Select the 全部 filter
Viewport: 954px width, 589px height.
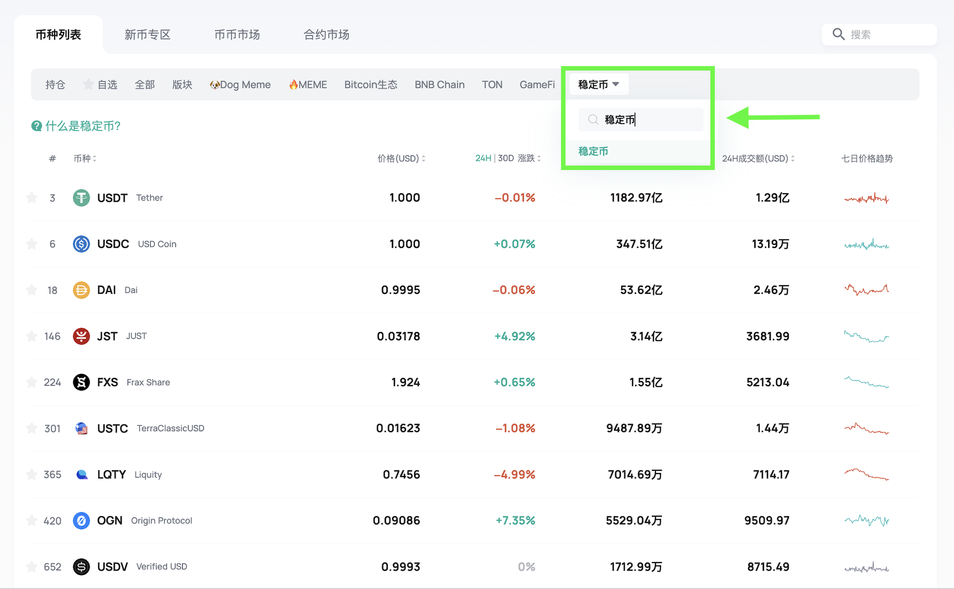(145, 84)
